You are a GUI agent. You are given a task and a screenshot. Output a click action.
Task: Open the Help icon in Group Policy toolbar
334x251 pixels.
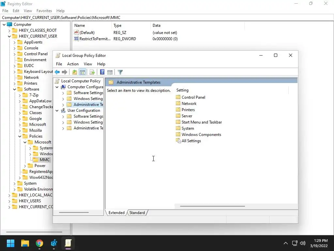coord(102,72)
